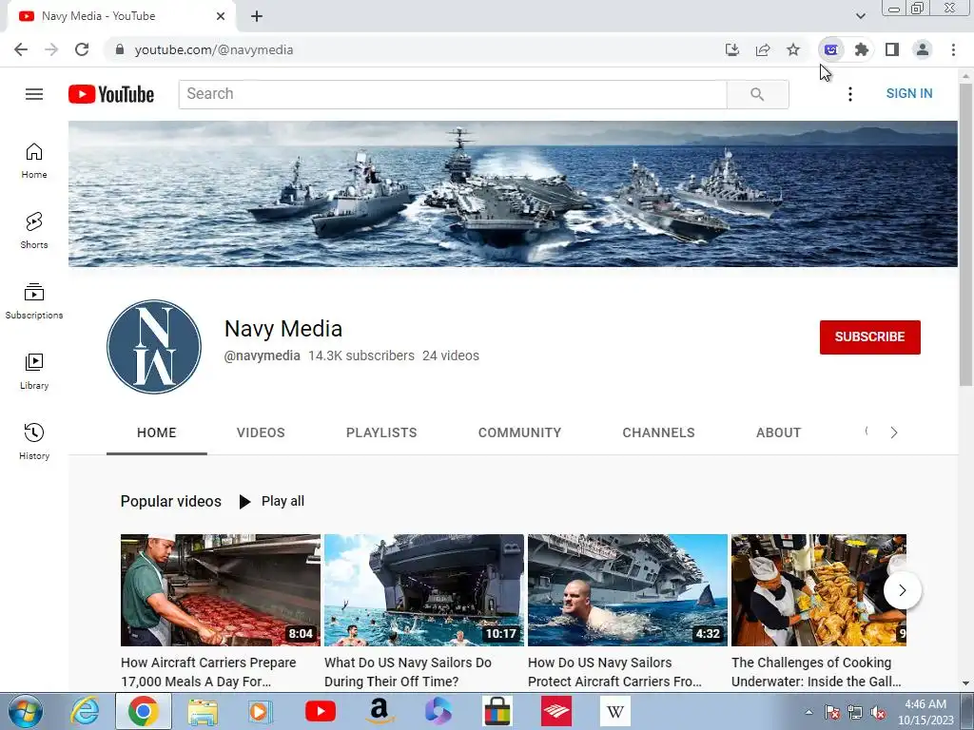Click the share page icon
974x730 pixels.
(763, 49)
